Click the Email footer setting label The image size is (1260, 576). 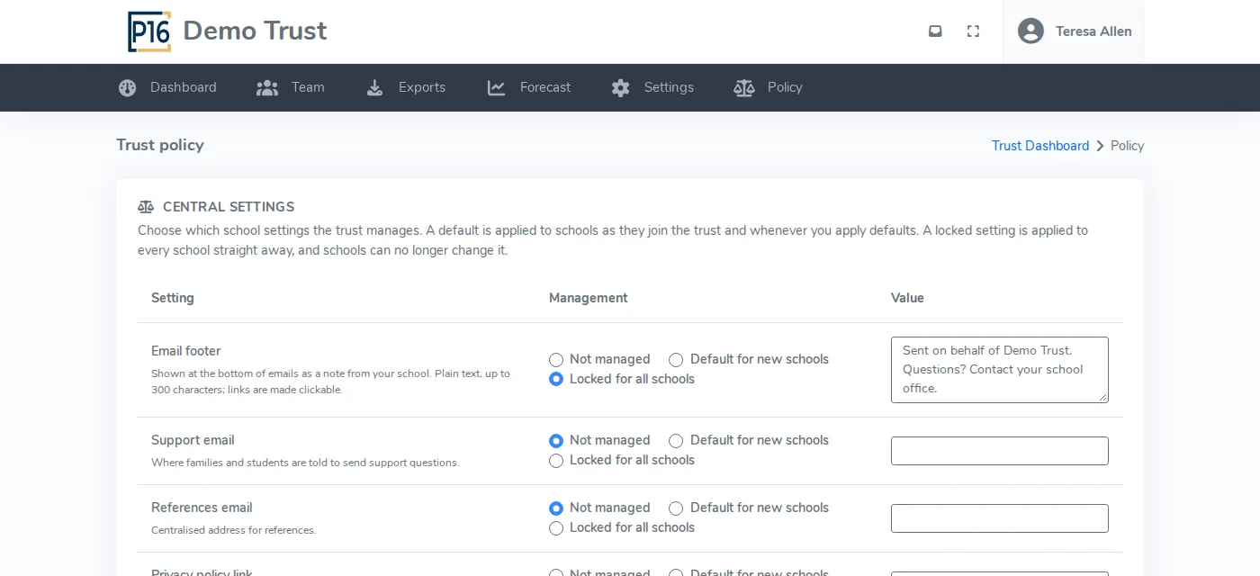coord(186,351)
